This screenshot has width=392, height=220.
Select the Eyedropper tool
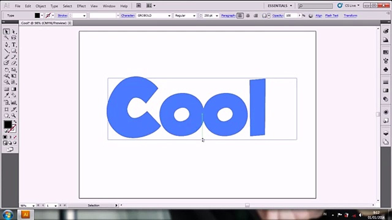click(x=6, y=95)
